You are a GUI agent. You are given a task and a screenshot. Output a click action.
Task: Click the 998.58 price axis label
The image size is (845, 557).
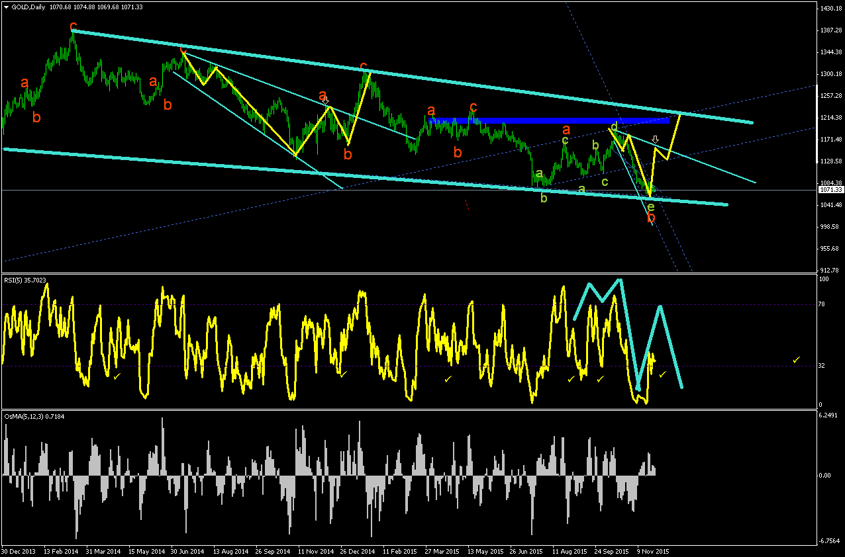829,227
